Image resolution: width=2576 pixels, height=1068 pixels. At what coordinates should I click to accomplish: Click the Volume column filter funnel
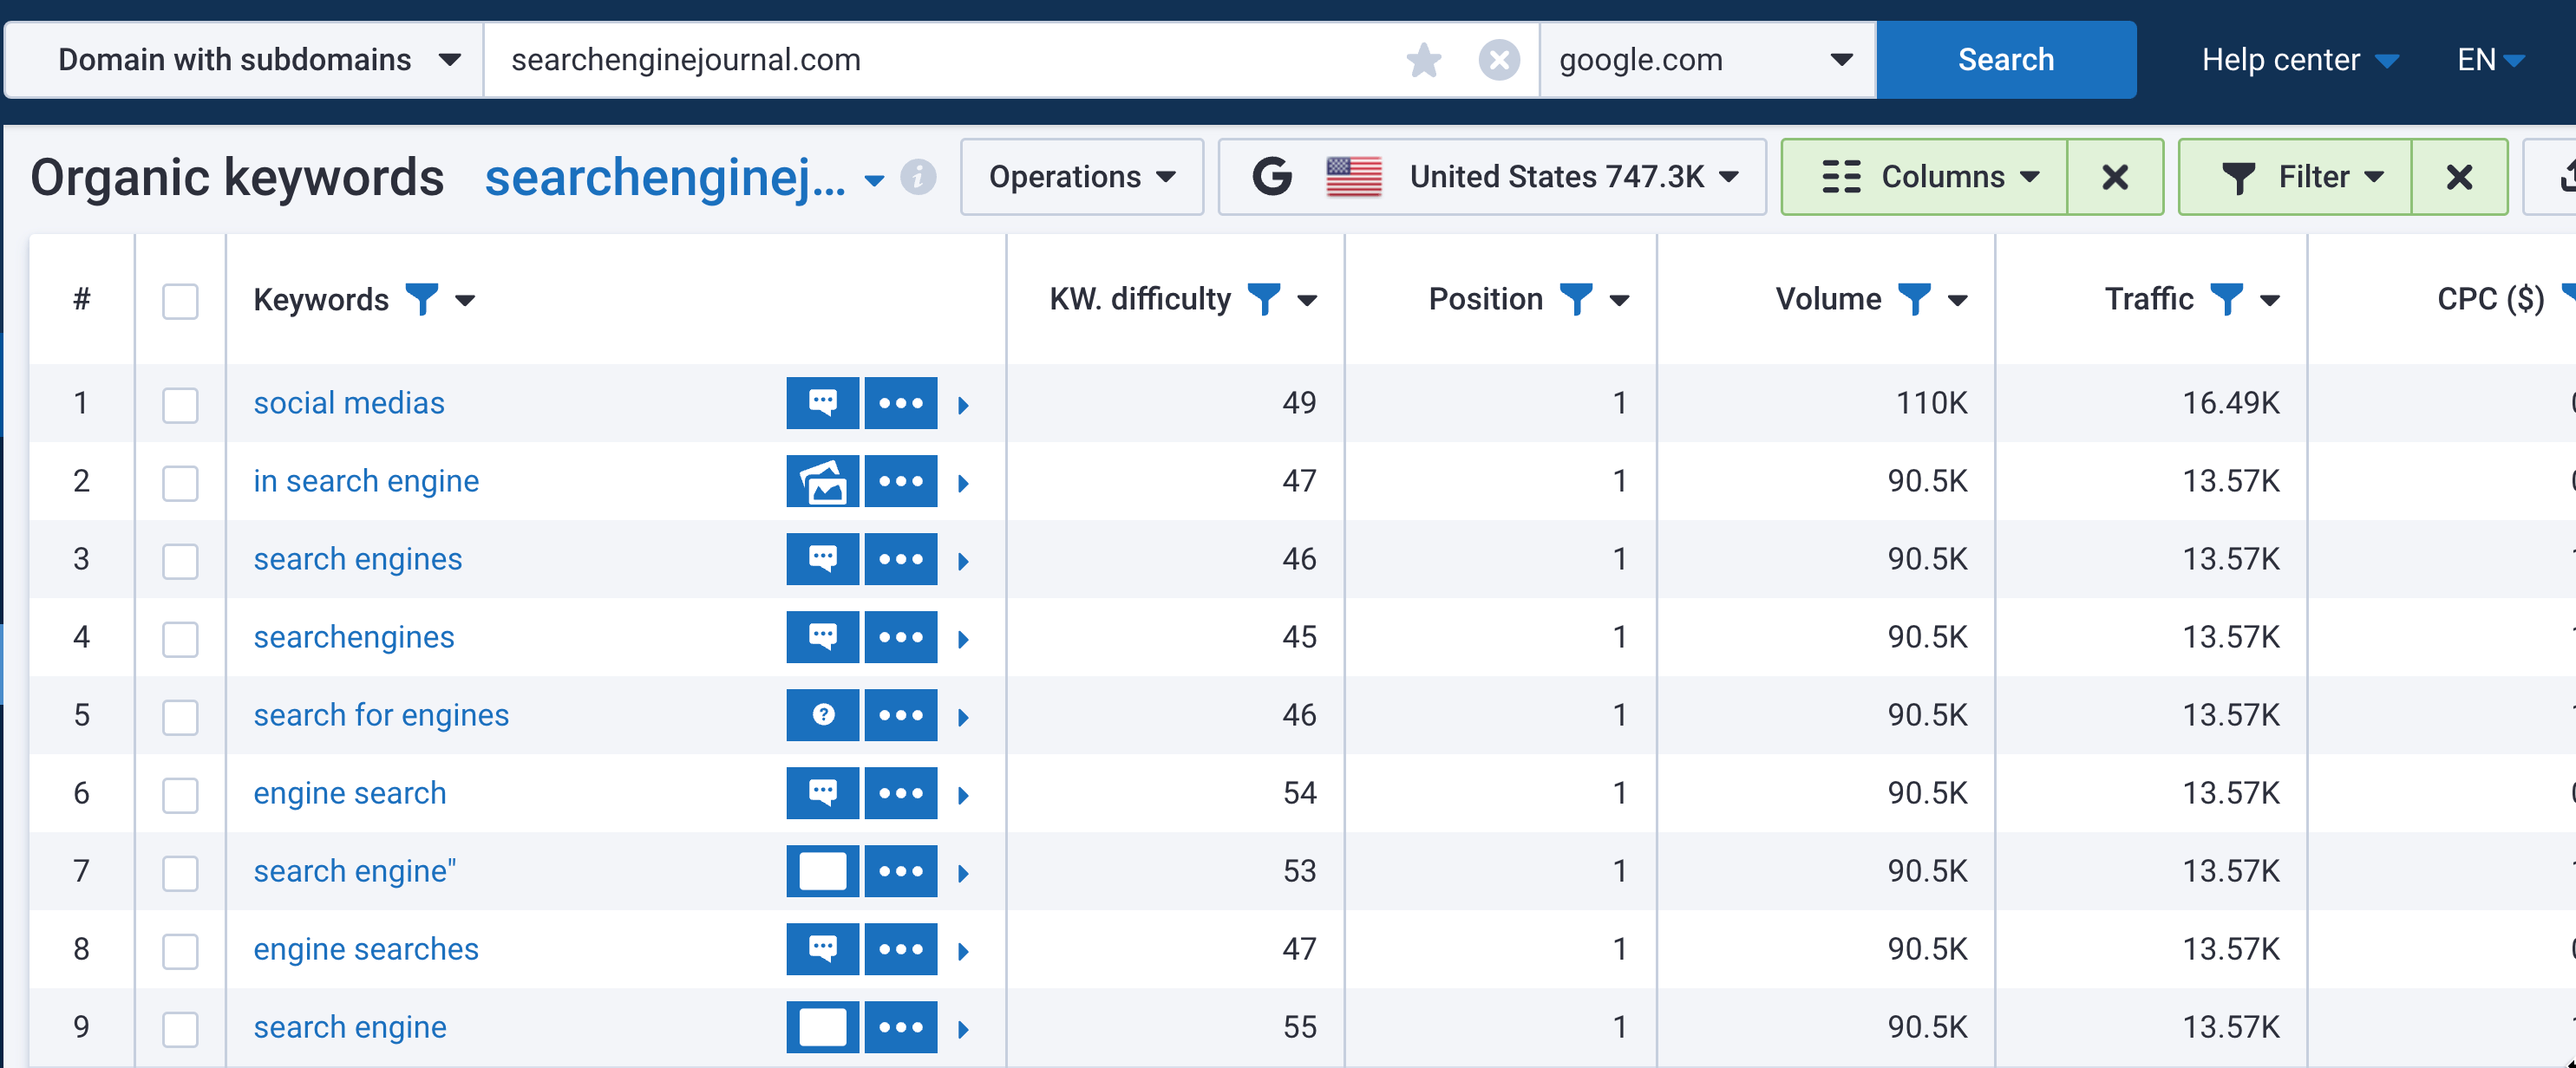click(x=1914, y=299)
